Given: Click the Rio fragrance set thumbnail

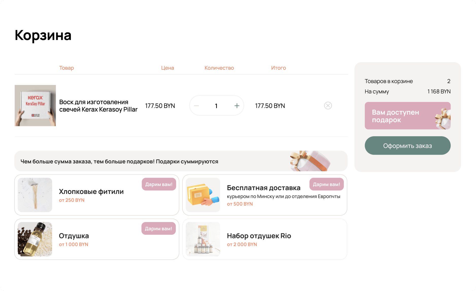Looking at the screenshot, I should (x=203, y=239).
